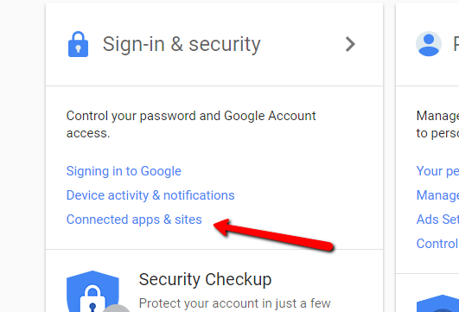Open the Security Checkup heading
The image size is (459, 312).
(205, 279)
